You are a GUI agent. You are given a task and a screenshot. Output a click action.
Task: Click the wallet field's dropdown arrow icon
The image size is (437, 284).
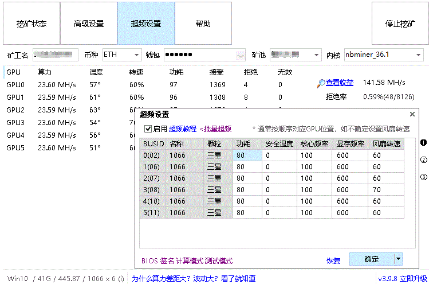pyautogui.click(x=241, y=55)
